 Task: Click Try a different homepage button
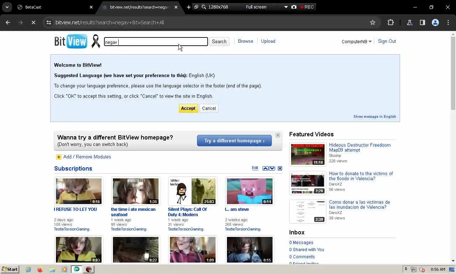[234, 141]
